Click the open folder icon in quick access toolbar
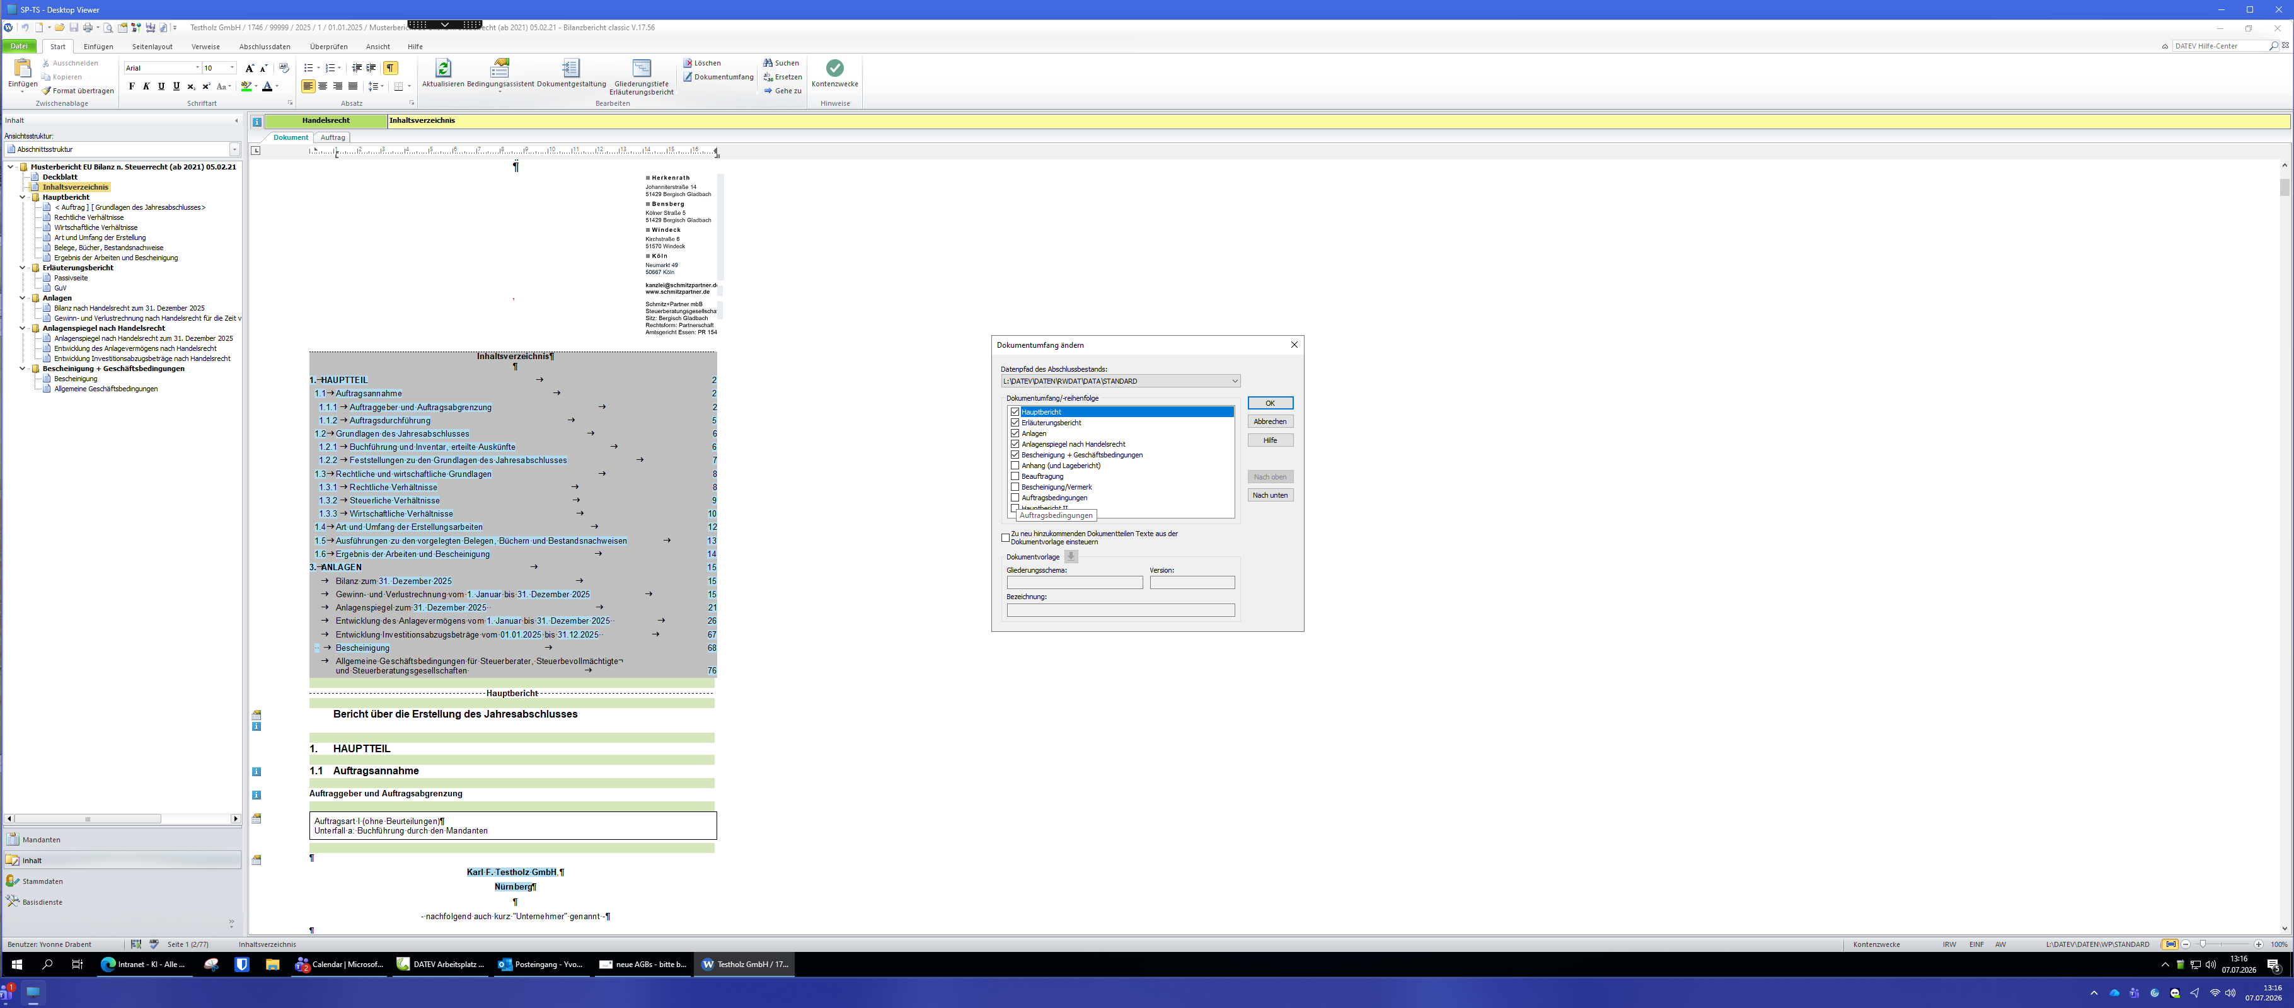 (60, 28)
